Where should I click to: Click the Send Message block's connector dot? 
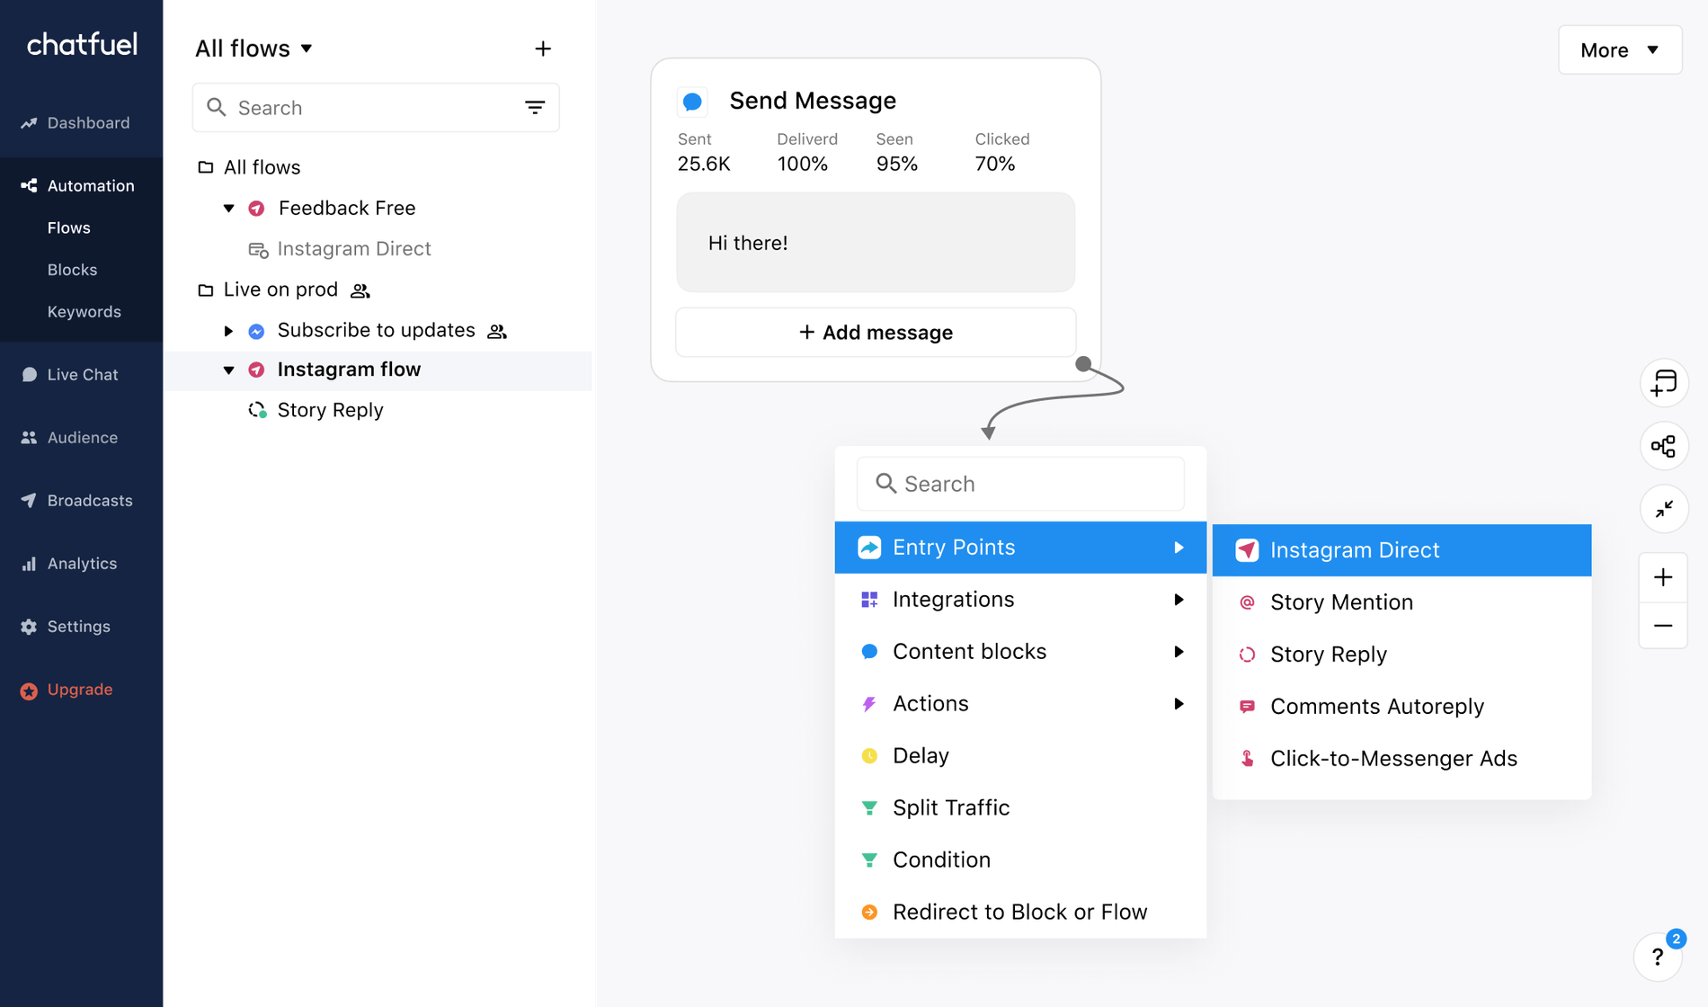tap(1083, 364)
